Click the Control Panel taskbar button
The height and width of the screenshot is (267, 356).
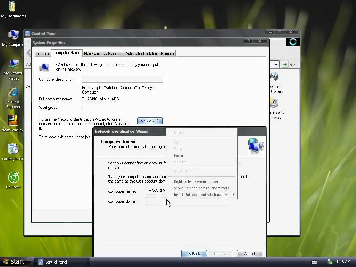[x=62, y=262]
